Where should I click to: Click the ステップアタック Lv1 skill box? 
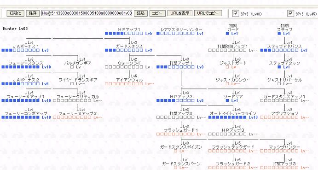(279, 67)
